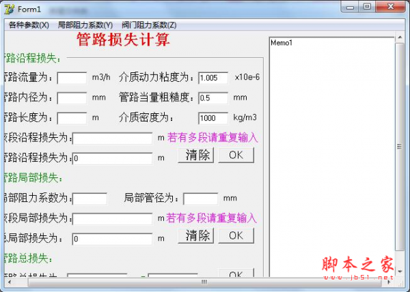Close the Form1 window
The image size is (410, 292).
(390, 7)
